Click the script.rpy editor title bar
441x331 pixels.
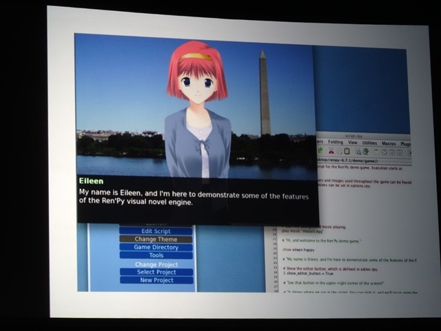pos(363,136)
